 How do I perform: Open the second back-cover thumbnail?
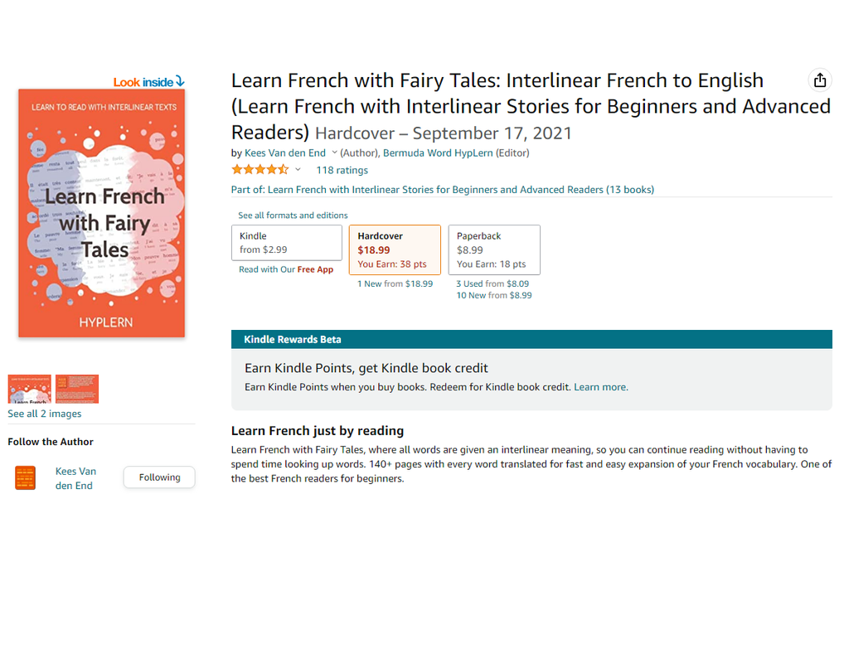pos(77,389)
